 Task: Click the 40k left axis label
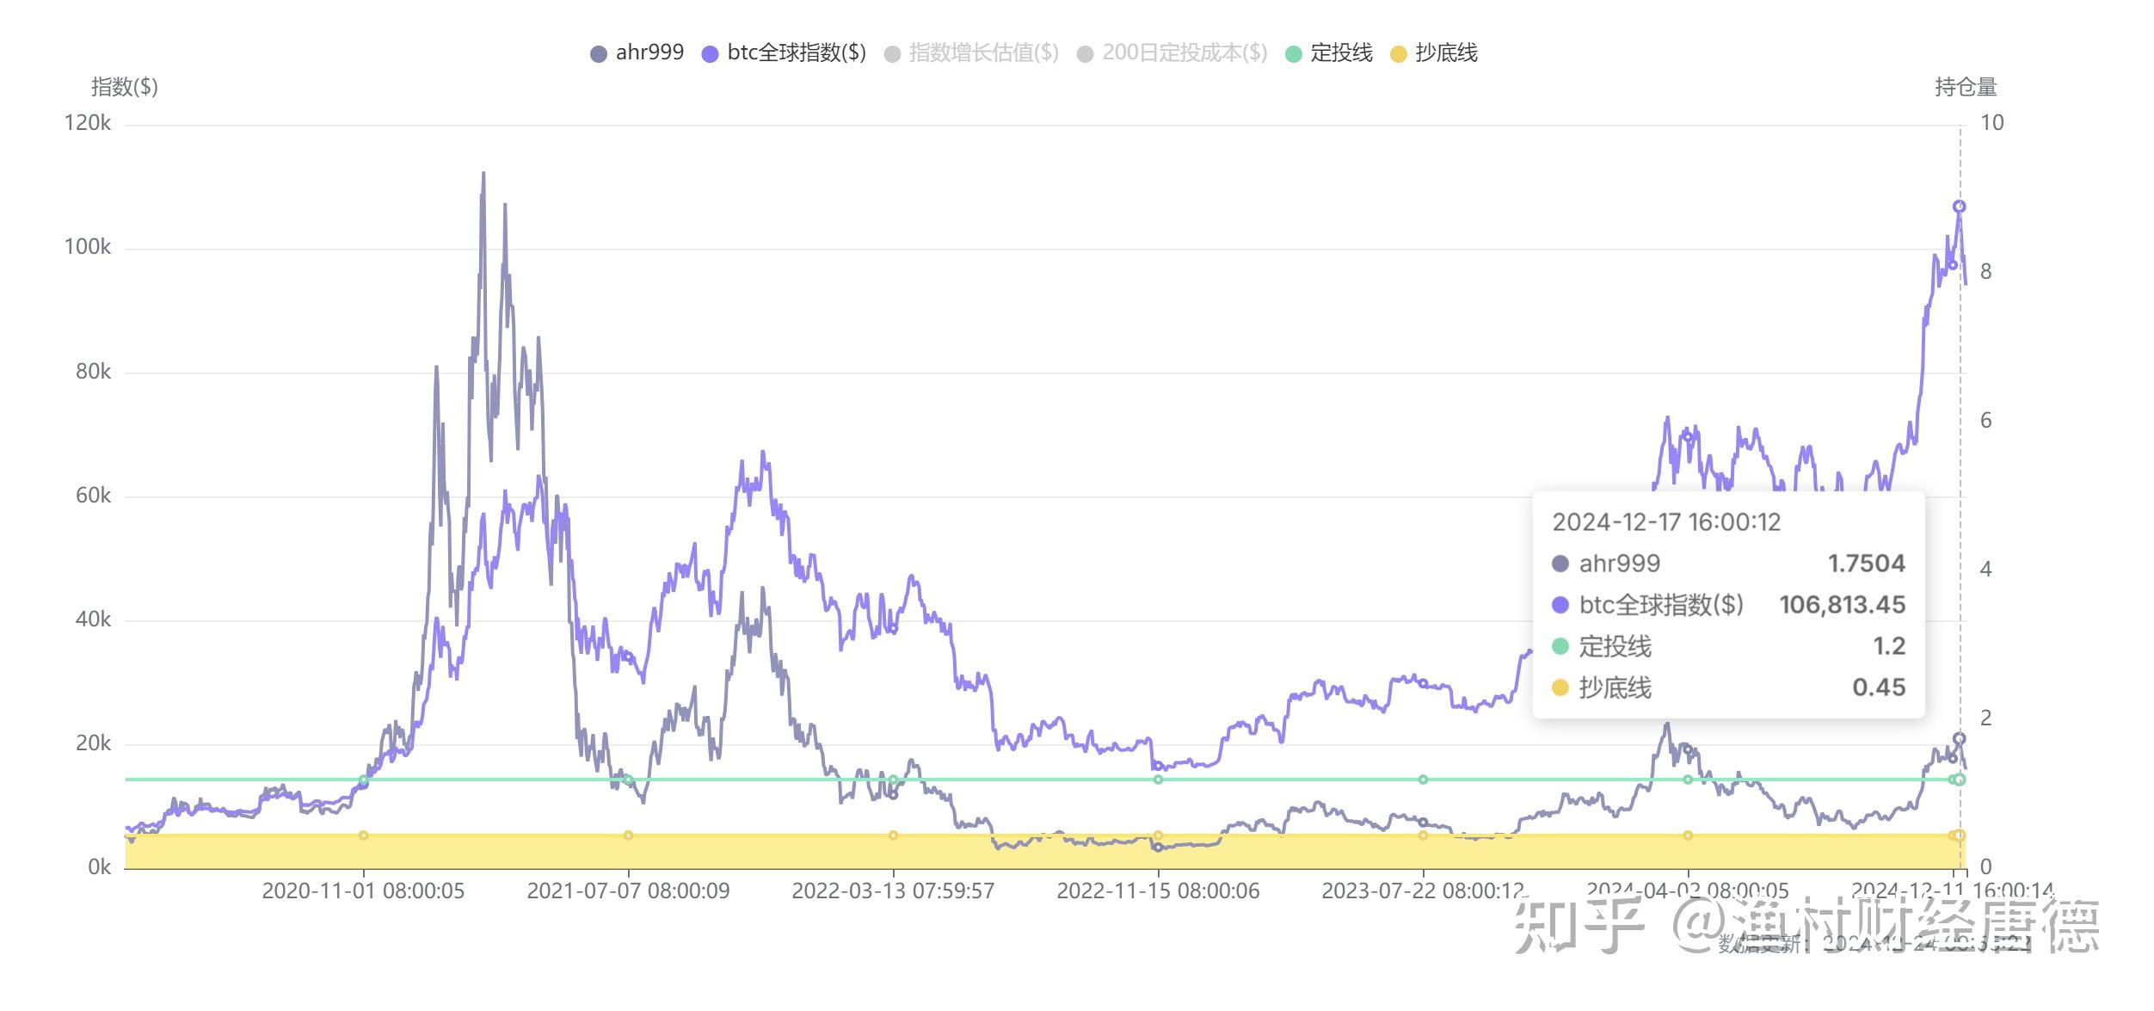pos(93,620)
